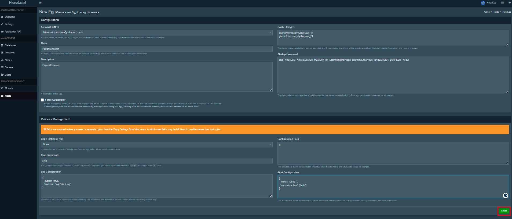Click the Process Management section header
Image resolution: width=512 pixels, height=219 pixels.
(56, 119)
